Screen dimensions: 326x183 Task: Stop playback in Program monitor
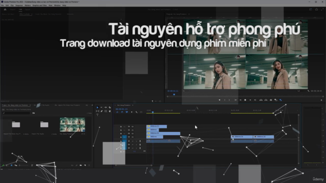tap(246, 100)
